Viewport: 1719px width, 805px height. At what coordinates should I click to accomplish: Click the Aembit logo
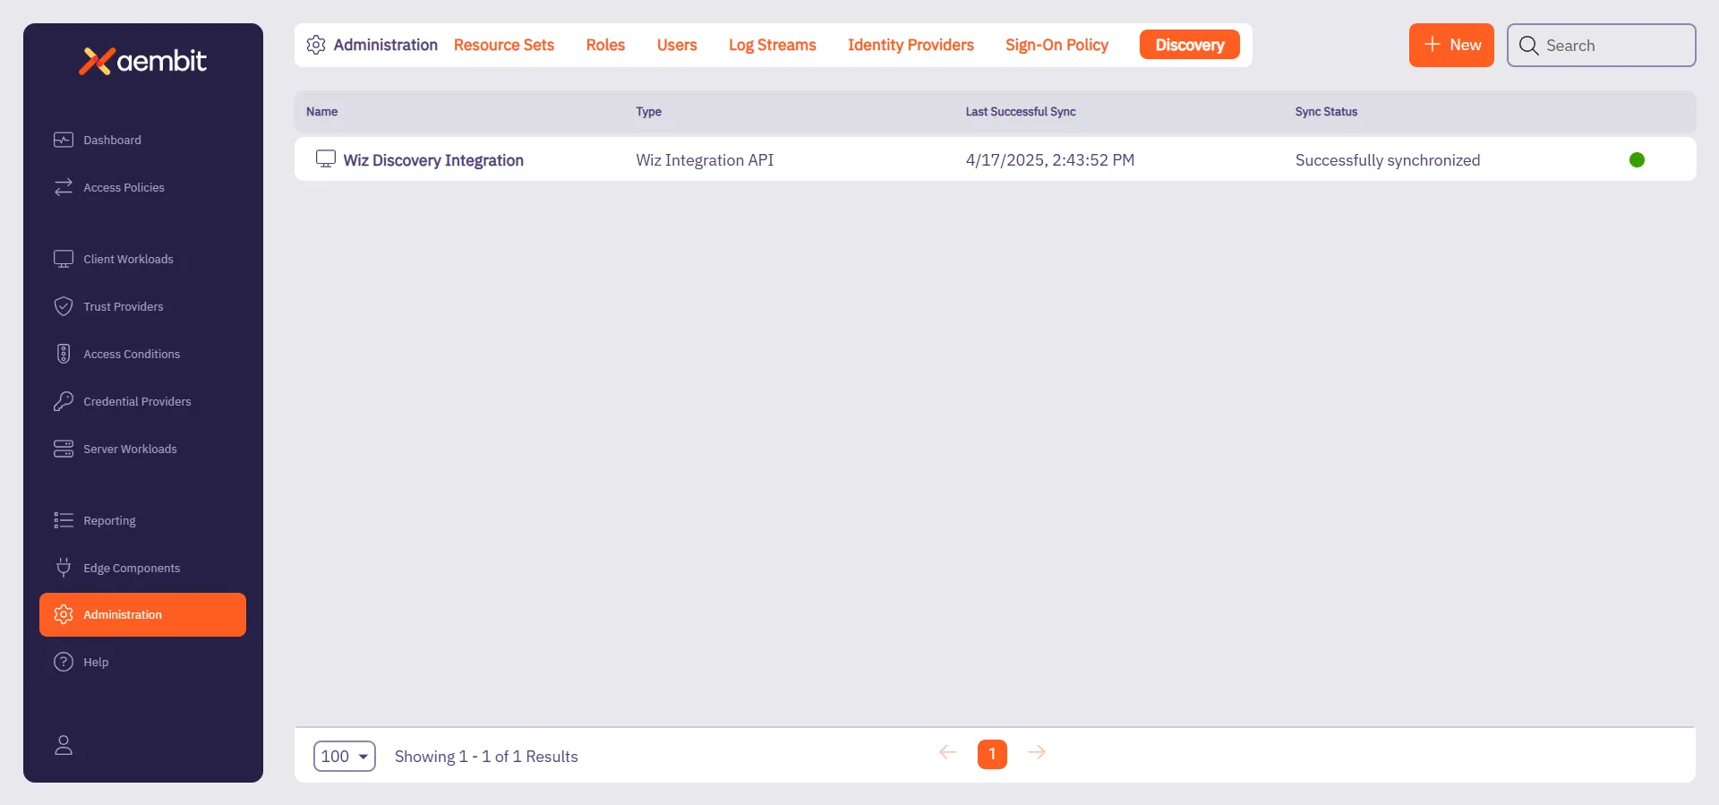coord(142,61)
